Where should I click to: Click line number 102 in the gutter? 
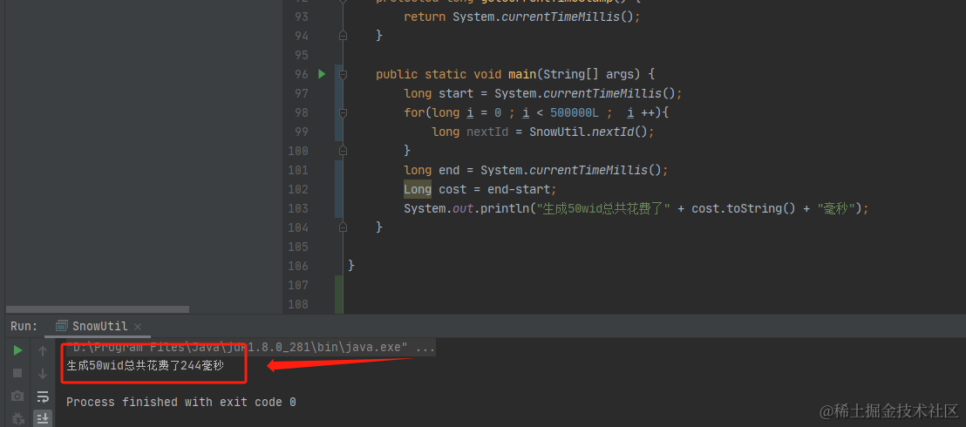pos(298,189)
